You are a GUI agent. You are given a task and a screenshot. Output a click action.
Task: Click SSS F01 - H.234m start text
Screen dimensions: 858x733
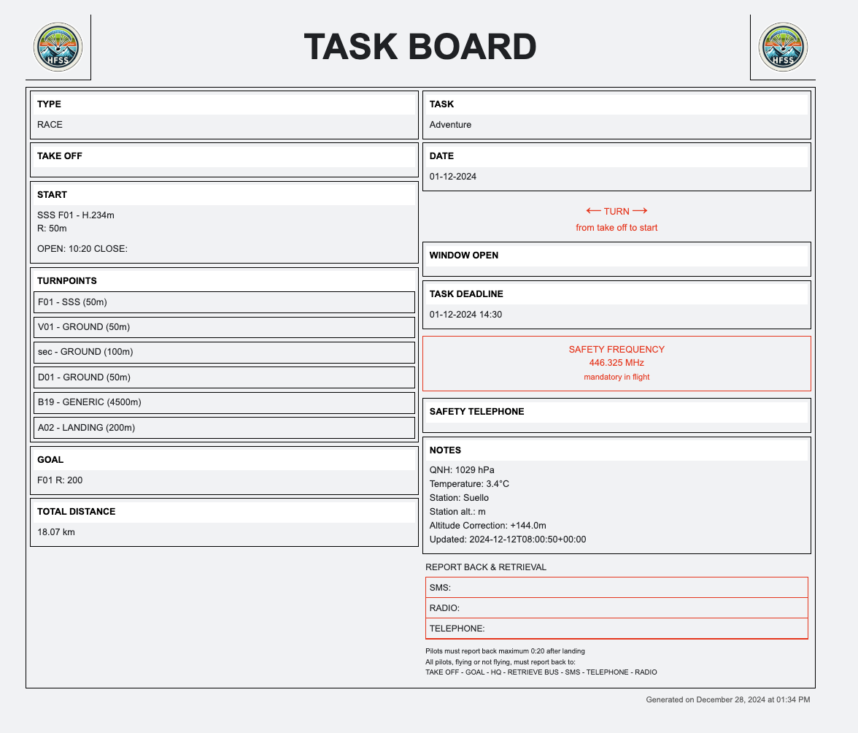pyautogui.click(x=76, y=215)
